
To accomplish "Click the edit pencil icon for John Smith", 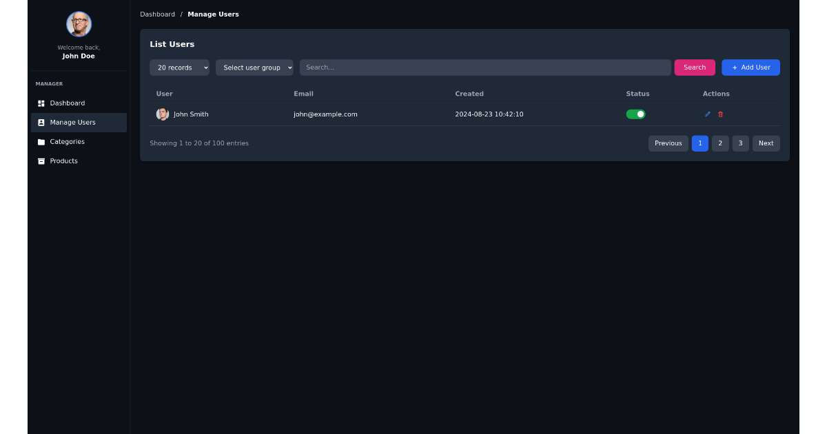I will [x=707, y=114].
